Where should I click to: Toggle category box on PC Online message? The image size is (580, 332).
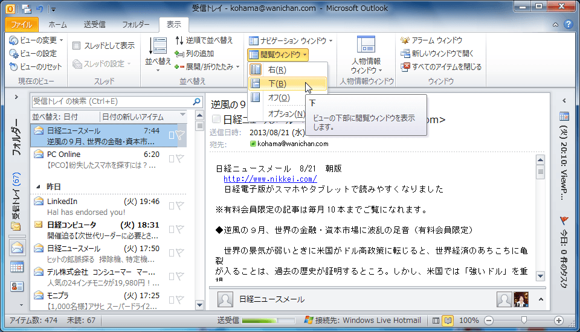coord(171,159)
